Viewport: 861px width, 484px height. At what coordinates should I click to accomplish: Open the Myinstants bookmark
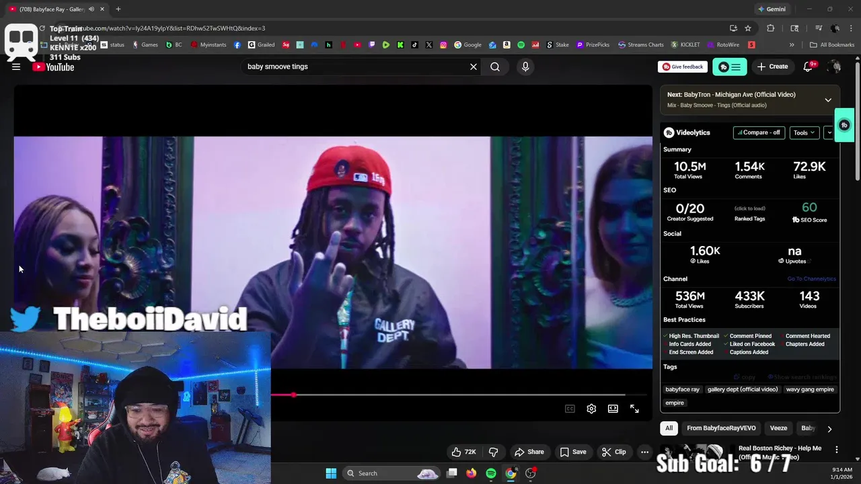pos(209,45)
